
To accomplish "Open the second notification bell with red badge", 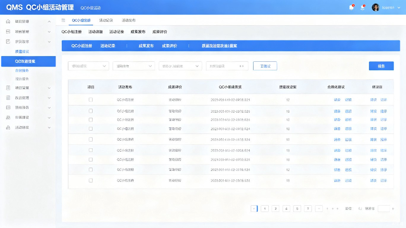I will pos(362,8).
